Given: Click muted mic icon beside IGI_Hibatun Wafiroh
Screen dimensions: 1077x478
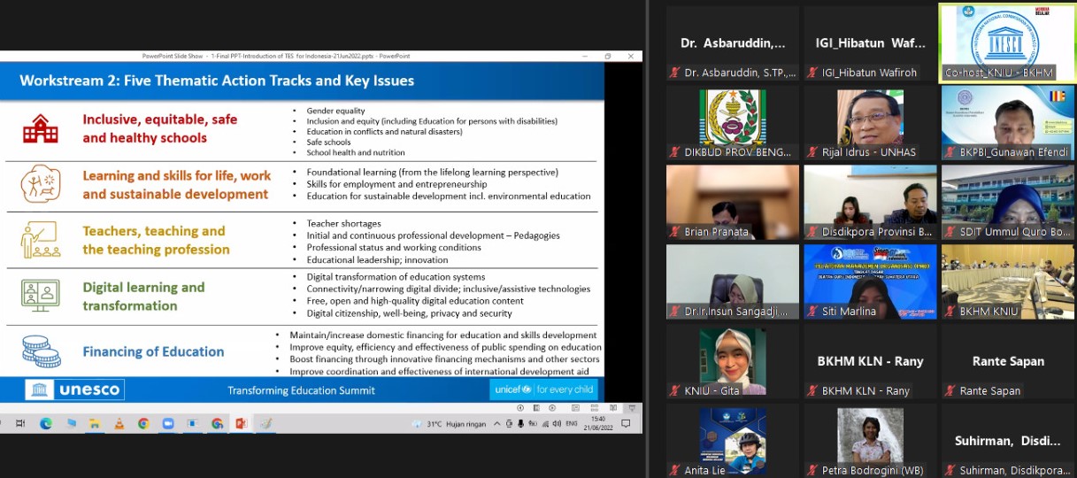Looking at the screenshot, I should pos(812,73).
